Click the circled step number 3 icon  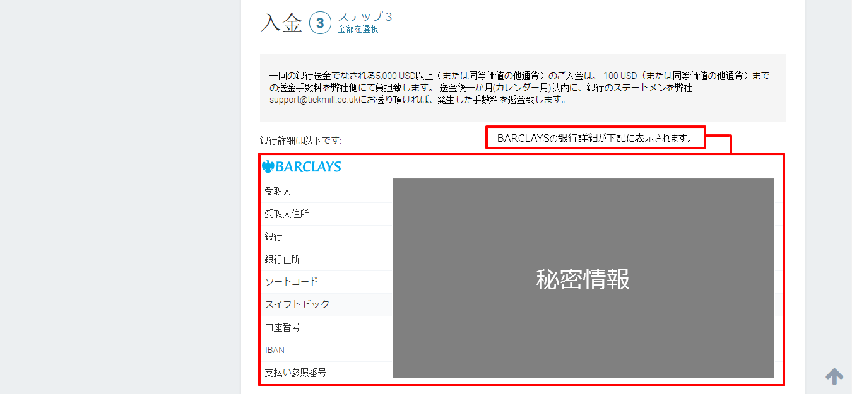(x=320, y=23)
